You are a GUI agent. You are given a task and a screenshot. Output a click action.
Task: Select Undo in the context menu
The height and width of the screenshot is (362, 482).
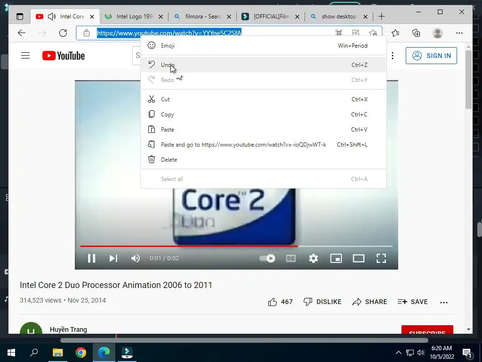(x=264, y=65)
